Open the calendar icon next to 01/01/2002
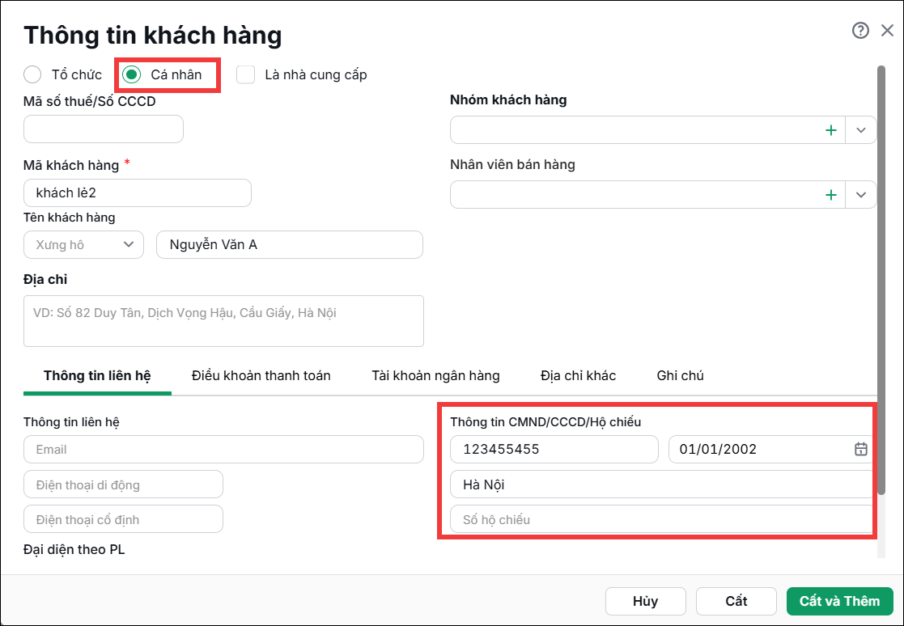Viewport: 904px width, 626px height. click(x=860, y=449)
